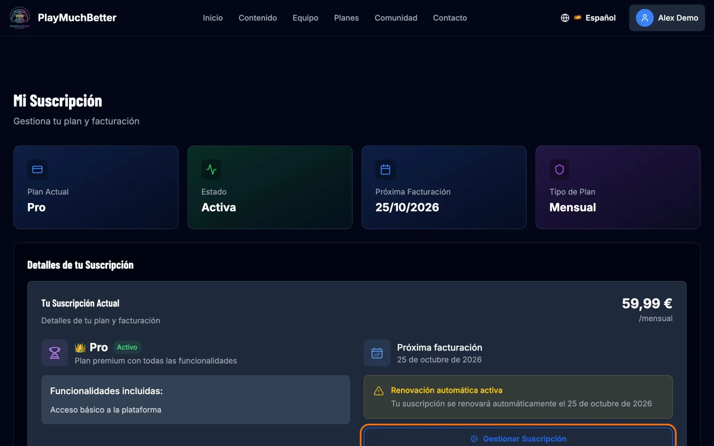Click the trophy icon beside Pro plan
The image size is (714, 446).
[55, 353]
